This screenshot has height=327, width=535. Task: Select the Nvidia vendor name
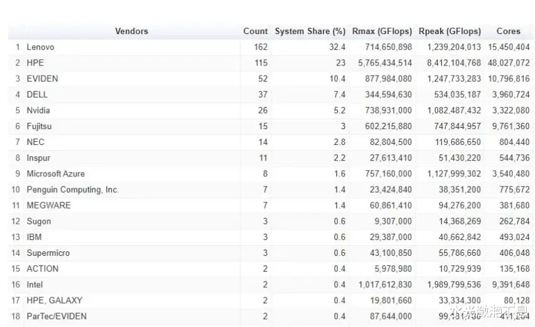[38, 110]
